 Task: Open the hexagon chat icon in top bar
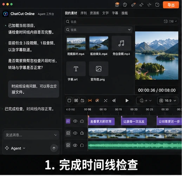(x=125, y=5)
